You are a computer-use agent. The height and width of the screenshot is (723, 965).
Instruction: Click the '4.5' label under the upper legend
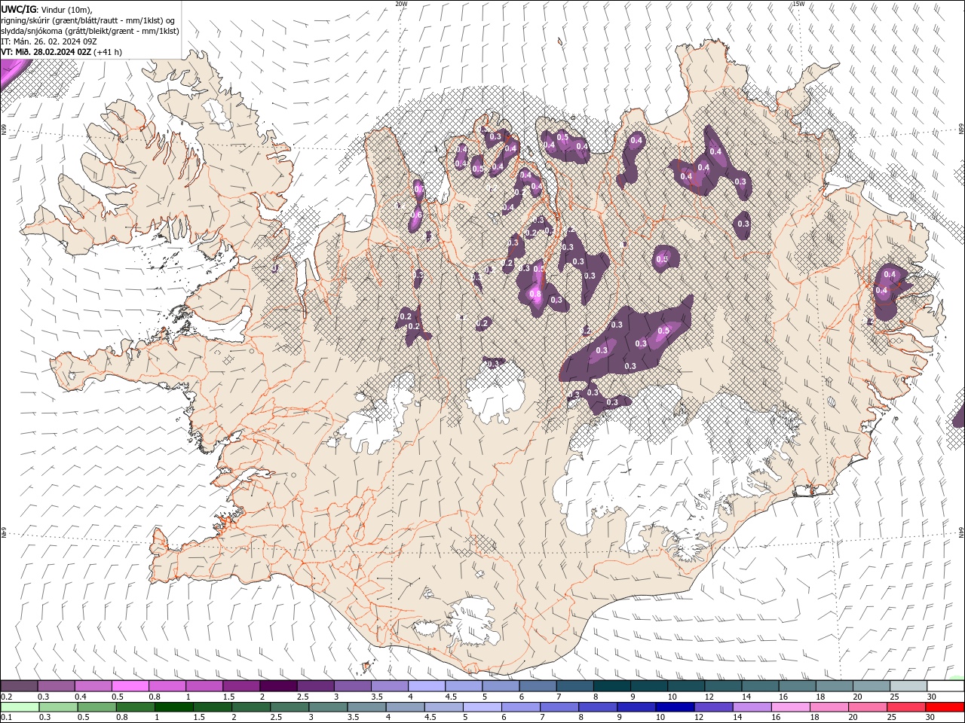pyautogui.click(x=450, y=697)
